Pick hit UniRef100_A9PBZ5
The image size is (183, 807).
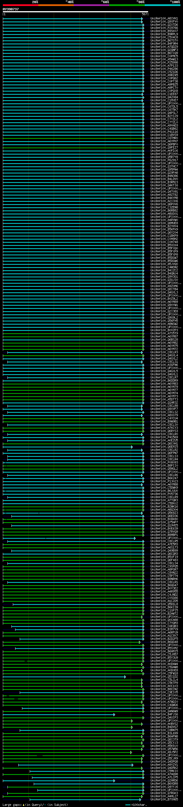[164, 84]
